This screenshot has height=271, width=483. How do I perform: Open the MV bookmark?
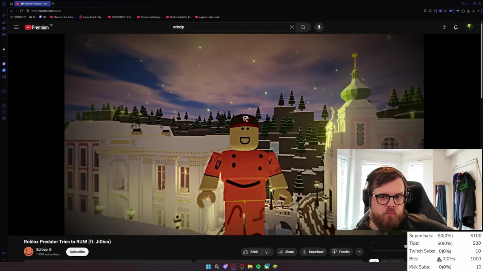point(43,17)
